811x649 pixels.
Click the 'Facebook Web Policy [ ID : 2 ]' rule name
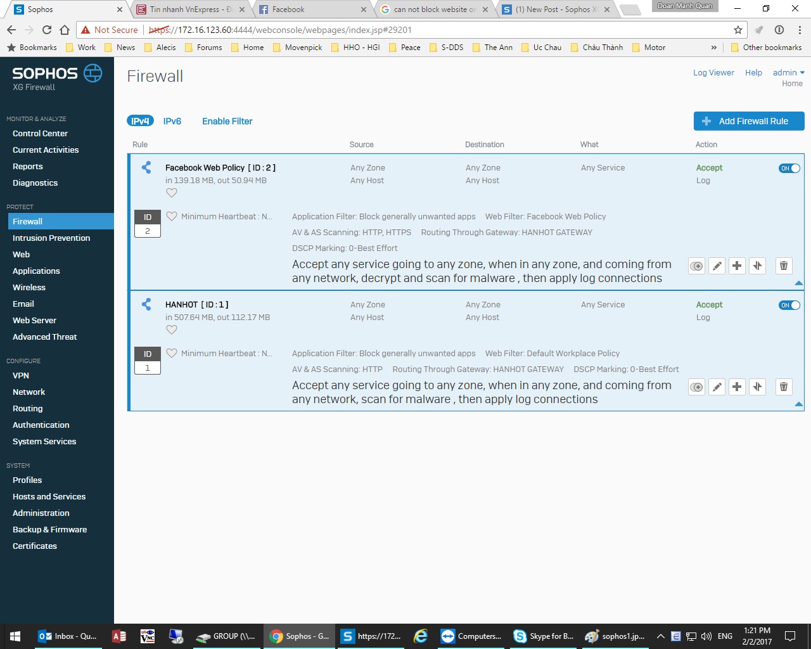coord(220,168)
